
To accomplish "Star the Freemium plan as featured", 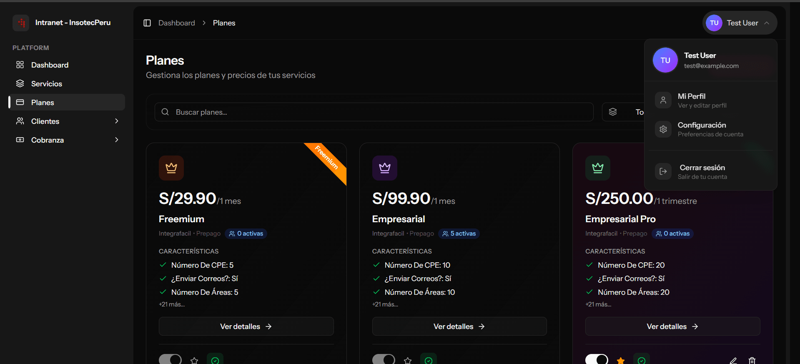I will click(194, 361).
